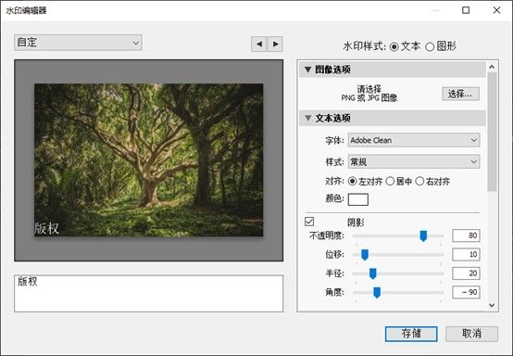Open the 样式 常规 style dropdown

[414, 162]
